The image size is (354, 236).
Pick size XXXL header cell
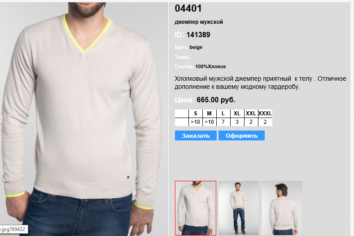point(265,114)
